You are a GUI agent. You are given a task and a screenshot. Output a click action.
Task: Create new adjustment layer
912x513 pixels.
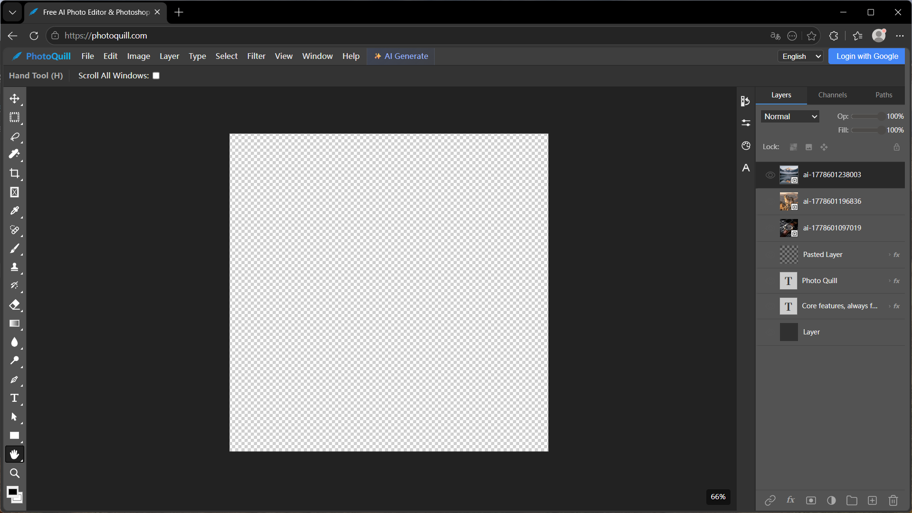click(x=831, y=500)
